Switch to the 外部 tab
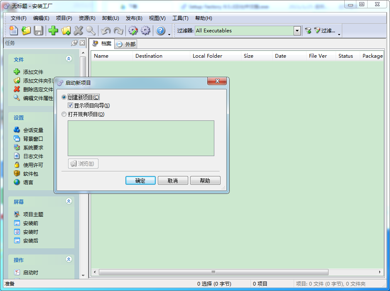 [125, 44]
